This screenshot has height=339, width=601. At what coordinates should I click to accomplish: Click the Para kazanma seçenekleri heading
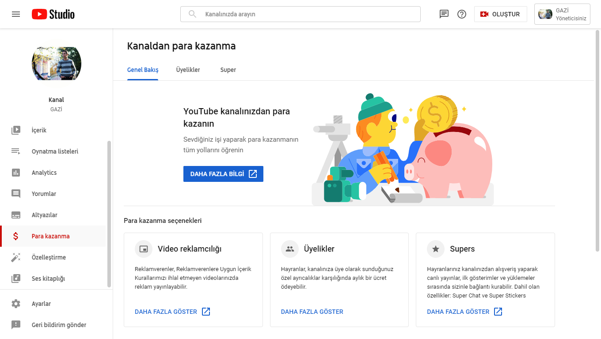163,220
